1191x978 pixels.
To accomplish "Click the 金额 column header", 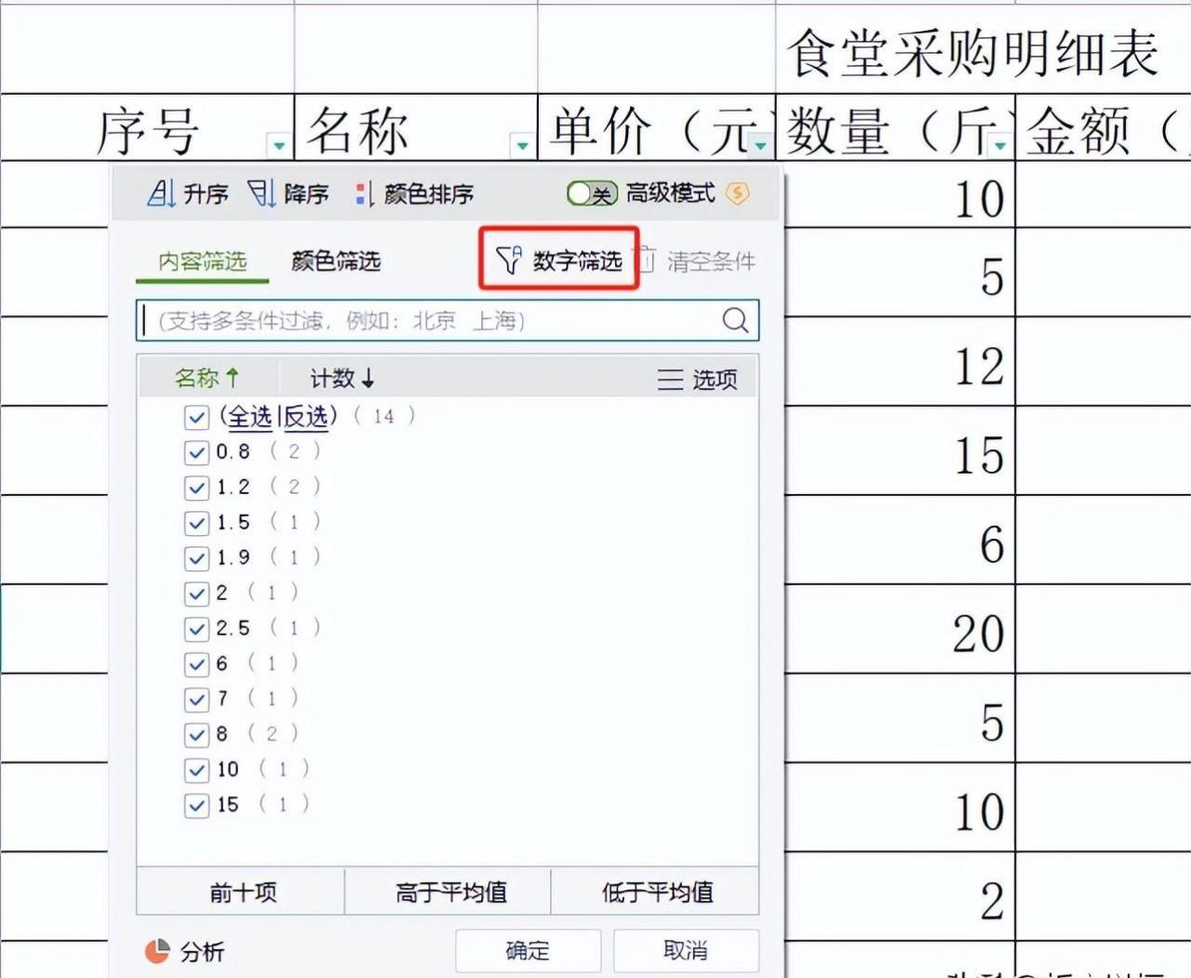I will point(1104,127).
